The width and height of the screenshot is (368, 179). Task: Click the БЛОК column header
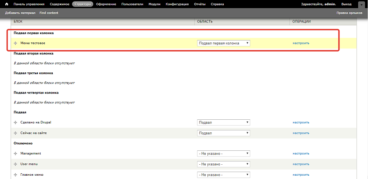(18, 21)
